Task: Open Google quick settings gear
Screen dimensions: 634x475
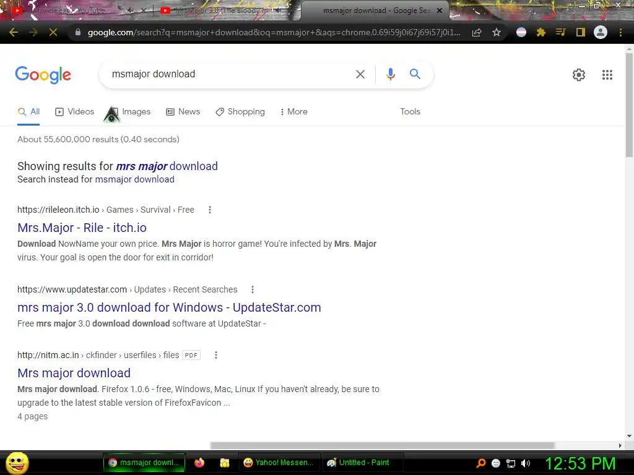Action: click(x=579, y=75)
